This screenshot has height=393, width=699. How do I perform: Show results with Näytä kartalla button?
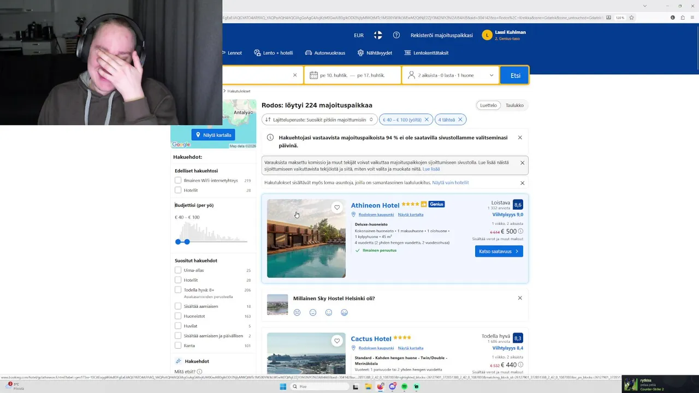(213, 135)
